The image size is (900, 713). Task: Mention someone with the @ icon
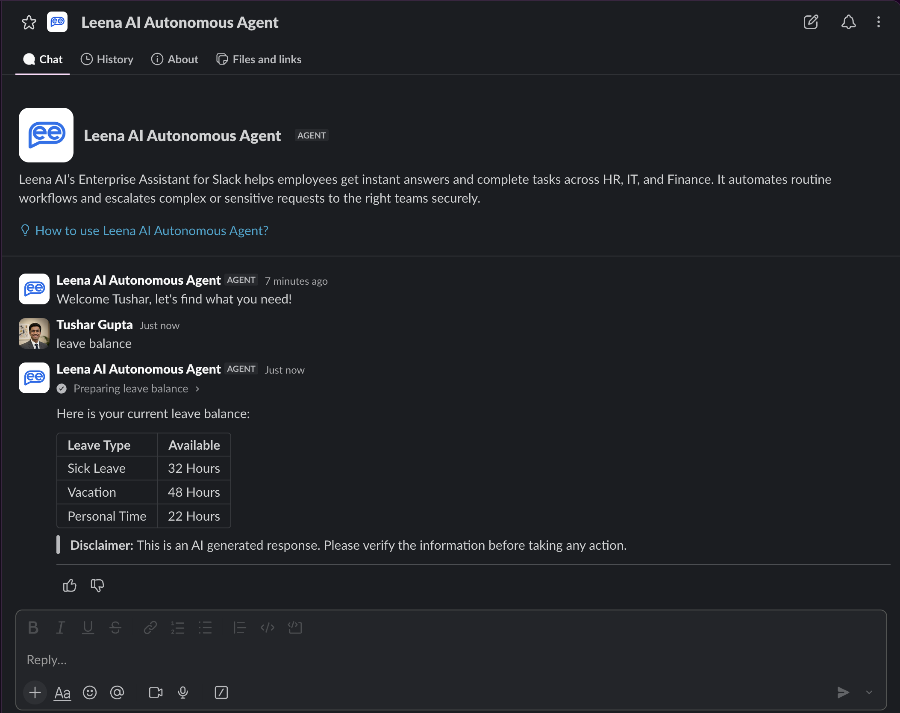tap(117, 692)
